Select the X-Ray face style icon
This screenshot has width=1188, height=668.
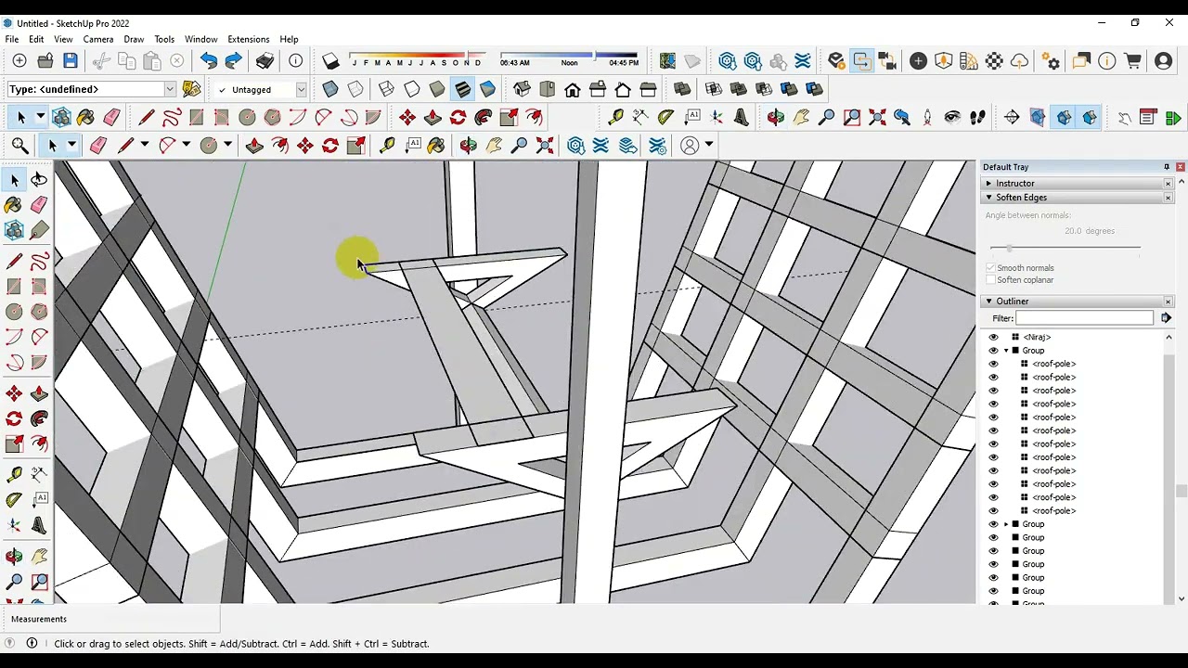[x=330, y=90]
